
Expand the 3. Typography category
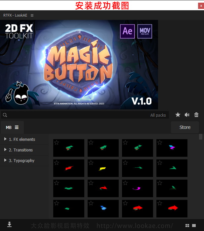point(5,160)
